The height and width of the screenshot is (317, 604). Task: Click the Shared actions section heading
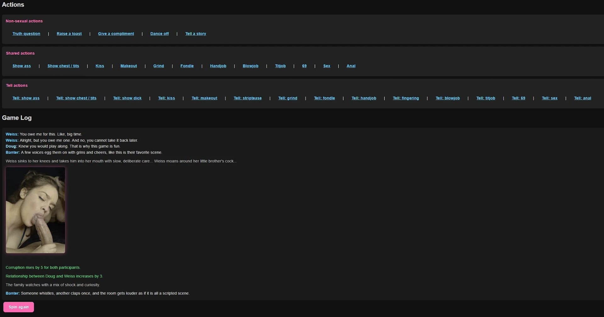coord(20,53)
